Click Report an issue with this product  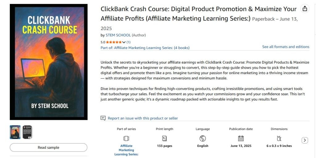pos(143,118)
